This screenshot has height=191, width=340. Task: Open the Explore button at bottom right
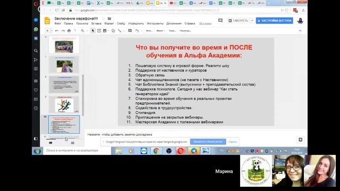(x=300, y=140)
